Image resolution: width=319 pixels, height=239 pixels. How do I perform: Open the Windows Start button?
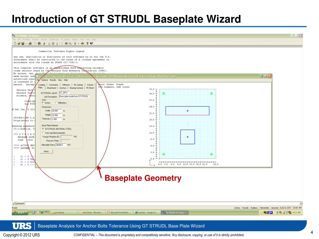[20, 213]
